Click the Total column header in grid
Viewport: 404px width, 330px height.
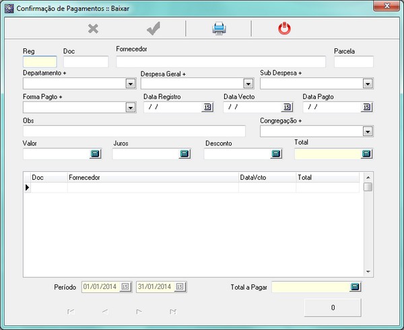[x=327, y=177]
